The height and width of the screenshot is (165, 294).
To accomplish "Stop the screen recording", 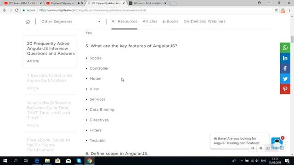I will click(261, 148).
